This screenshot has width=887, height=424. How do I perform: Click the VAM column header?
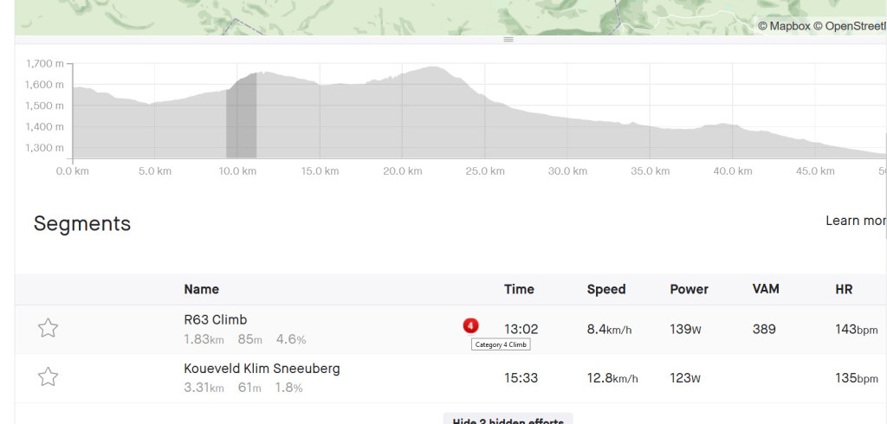pyautogui.click(x=766, y=289)
